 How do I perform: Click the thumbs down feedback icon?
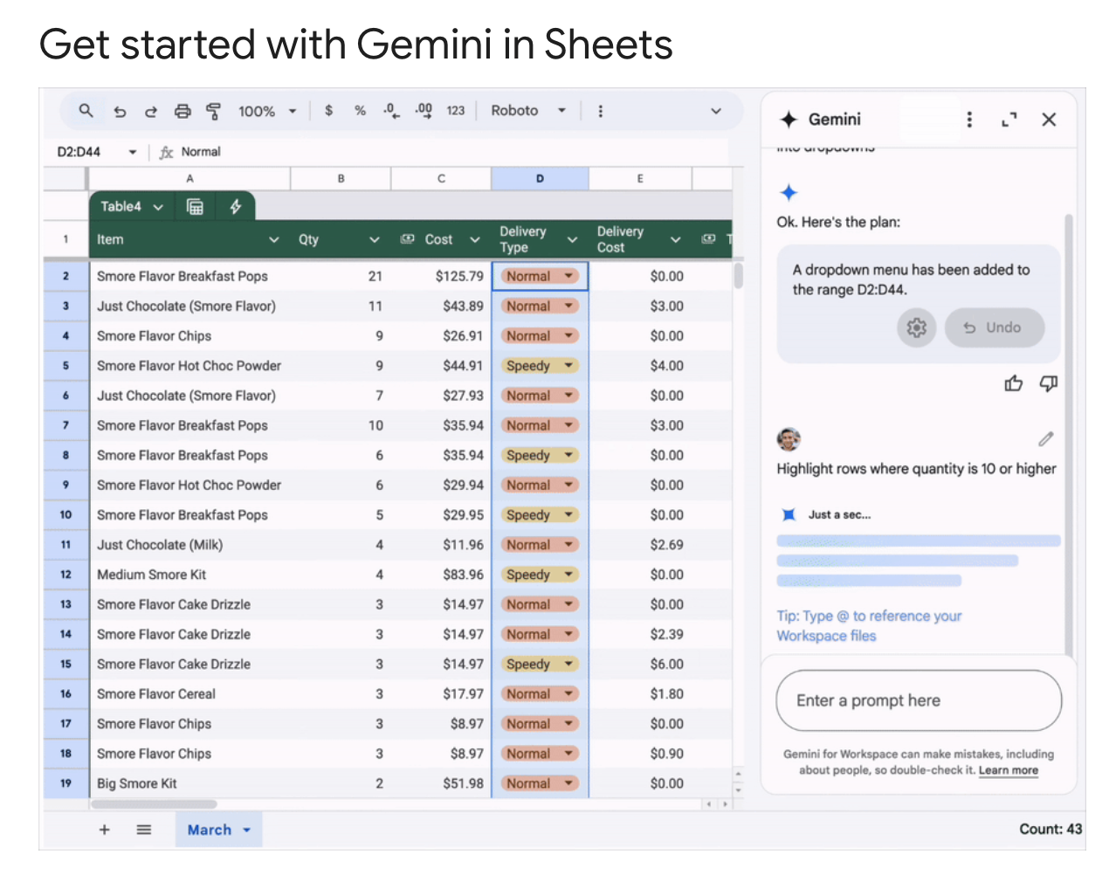pos(1049,383)
